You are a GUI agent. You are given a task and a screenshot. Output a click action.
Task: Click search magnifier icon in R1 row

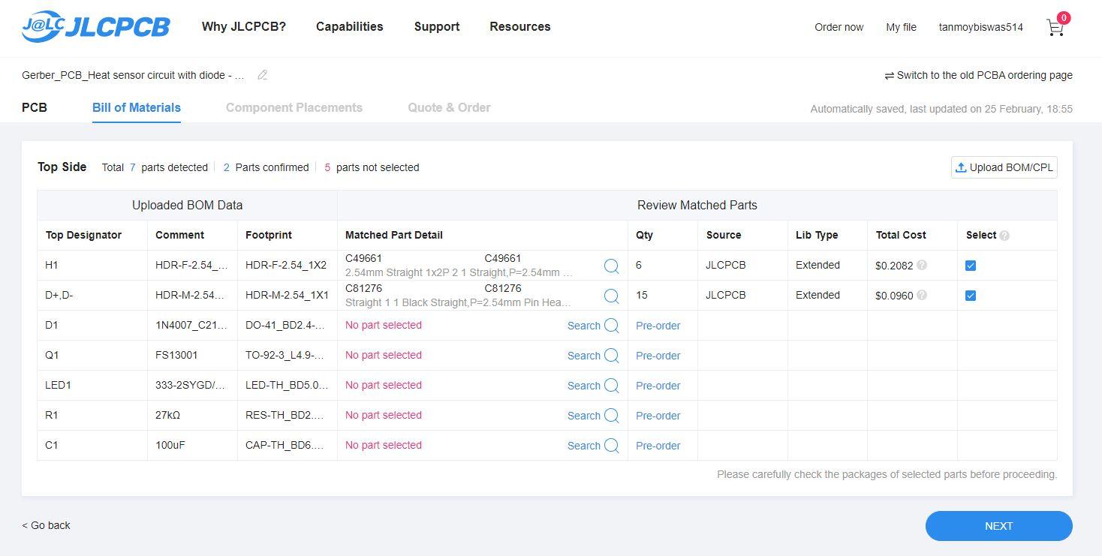coord(612,416)
